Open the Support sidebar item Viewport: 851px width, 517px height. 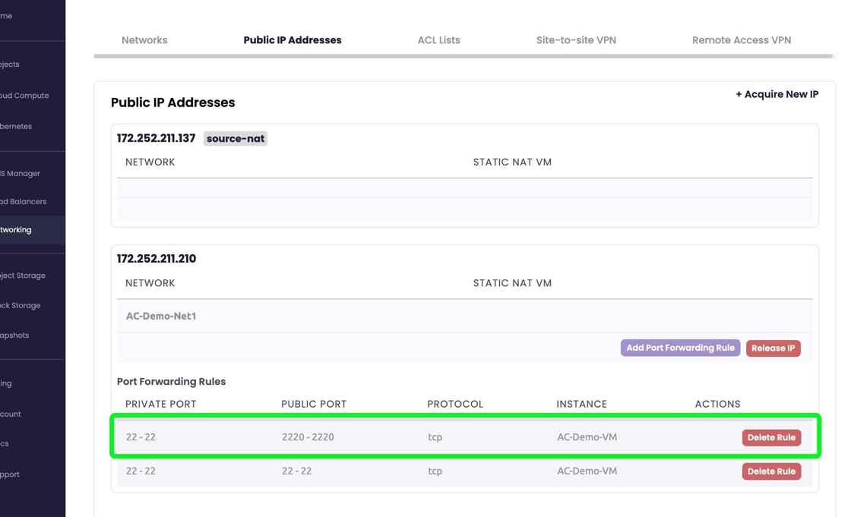coord(11,474)
